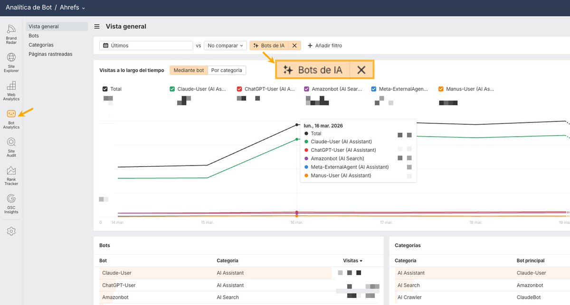
Task: Click the Bots de IA filter chip
Action: 269,46
